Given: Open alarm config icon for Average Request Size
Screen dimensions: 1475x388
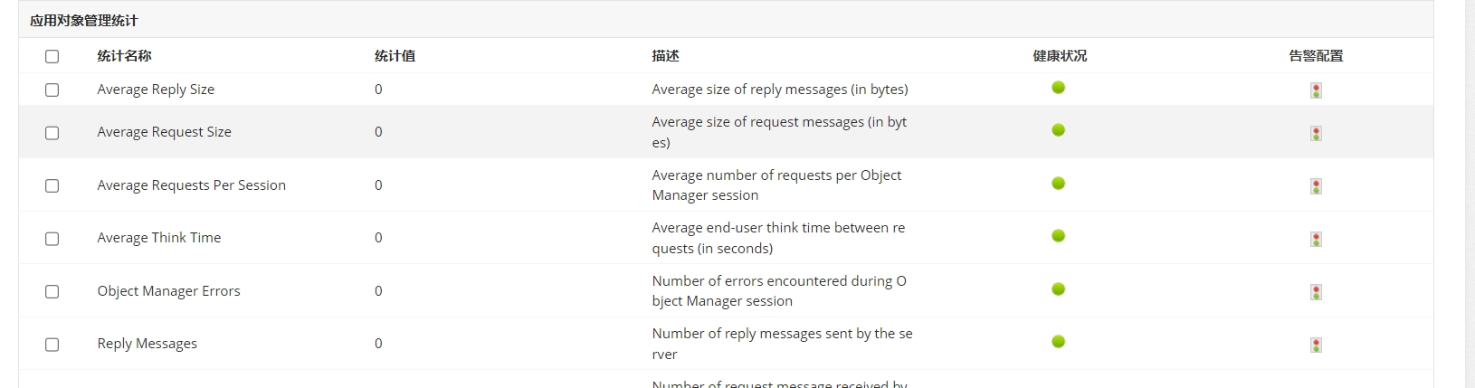Looking at the screenshot, I should pos(1316,133).
